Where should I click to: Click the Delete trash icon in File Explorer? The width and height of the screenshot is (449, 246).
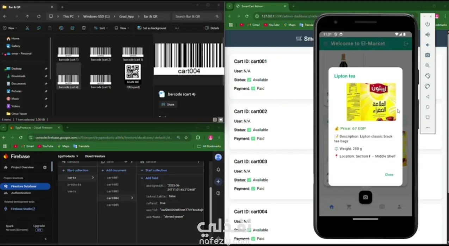click(84, 28)
